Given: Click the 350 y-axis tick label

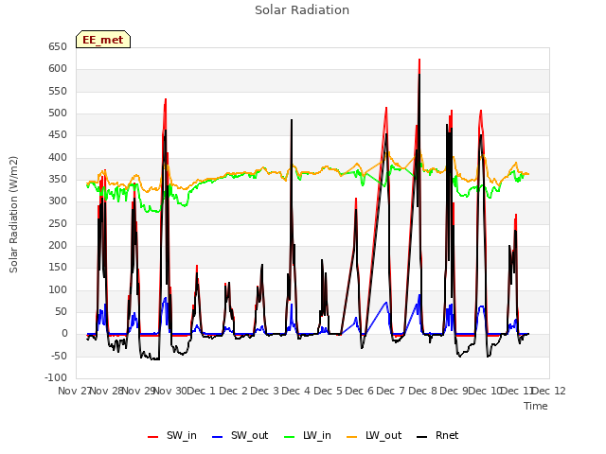Looking at the screenshot, I should (58, 180).
